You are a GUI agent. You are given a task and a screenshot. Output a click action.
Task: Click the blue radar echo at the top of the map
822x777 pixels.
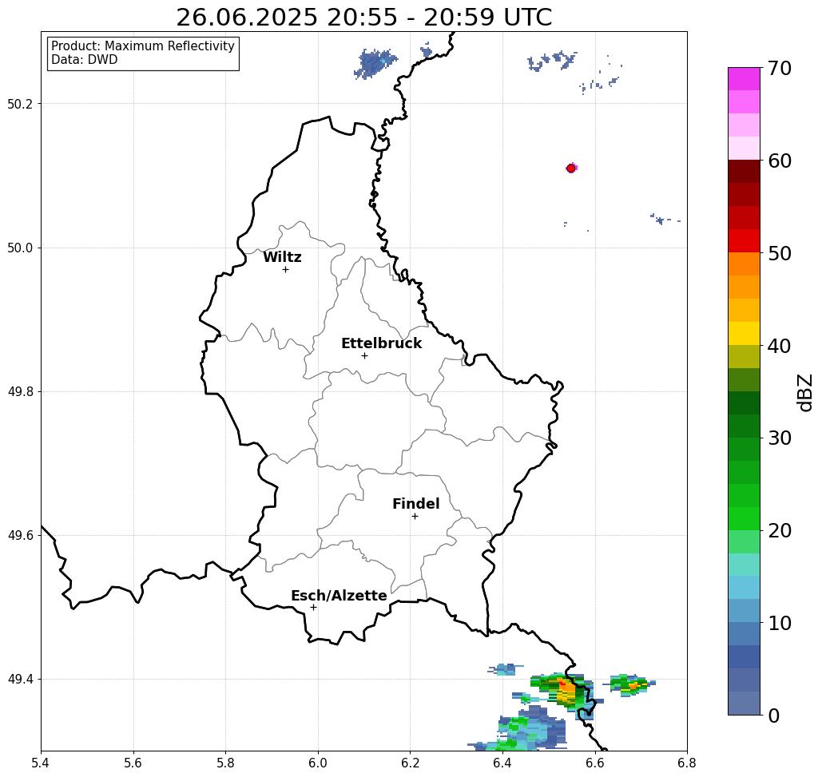(x=375, y=63)
